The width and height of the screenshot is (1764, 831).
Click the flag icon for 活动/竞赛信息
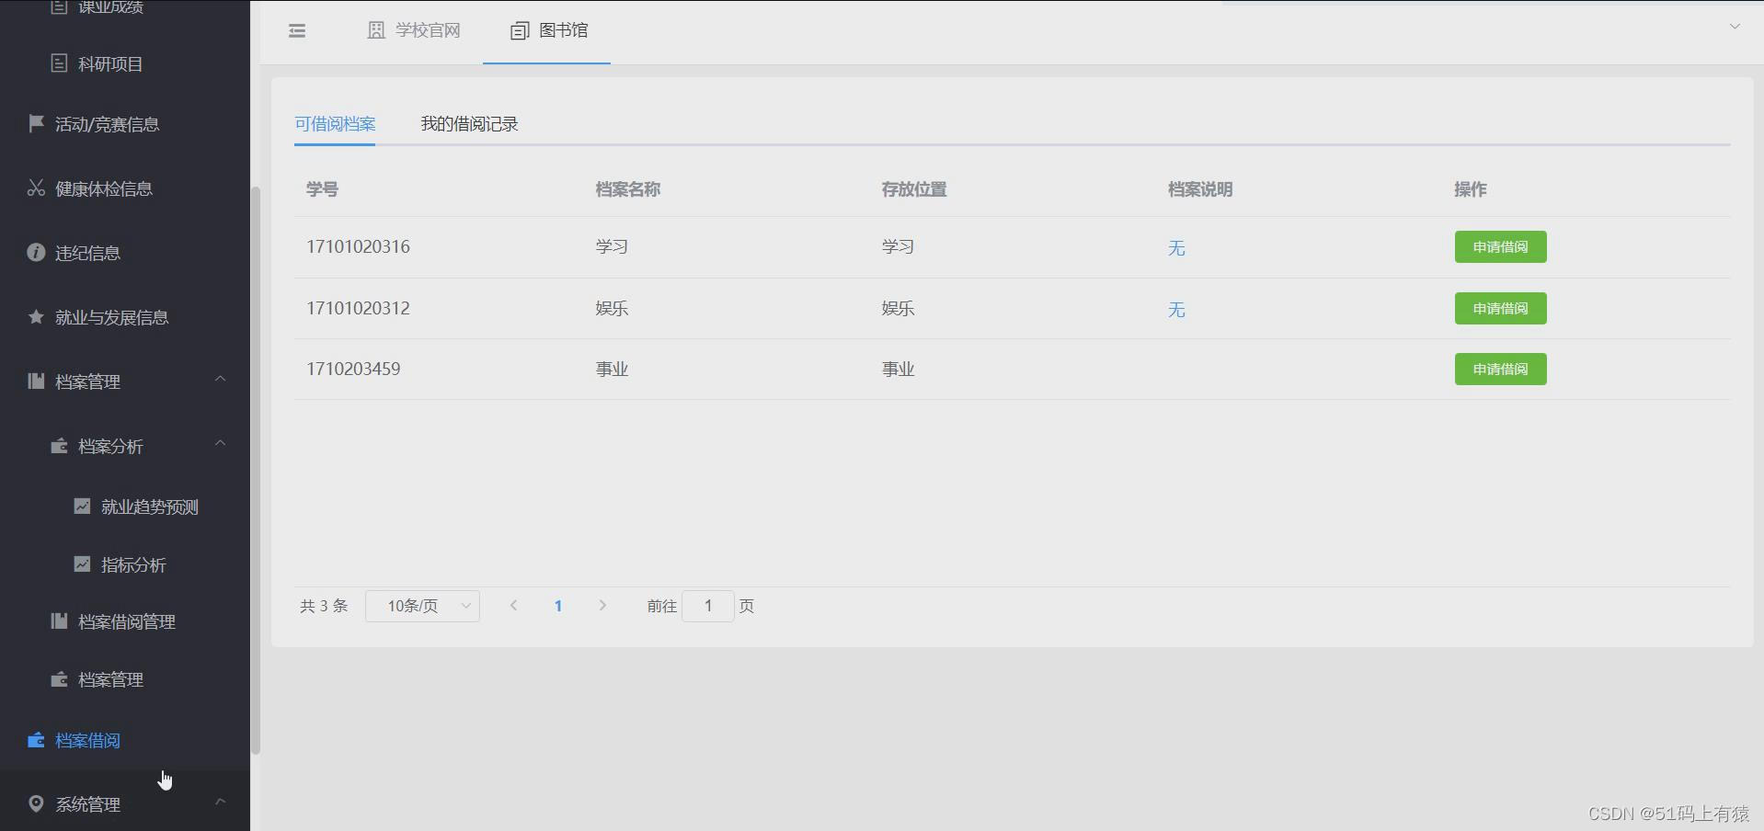(35, 123)
